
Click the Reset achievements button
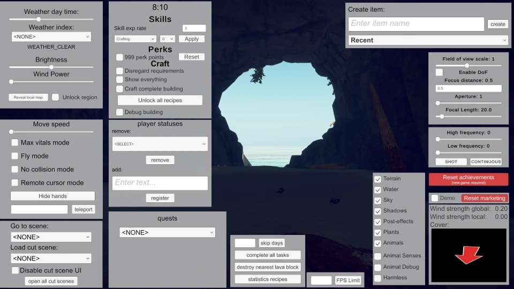[468, 179]
